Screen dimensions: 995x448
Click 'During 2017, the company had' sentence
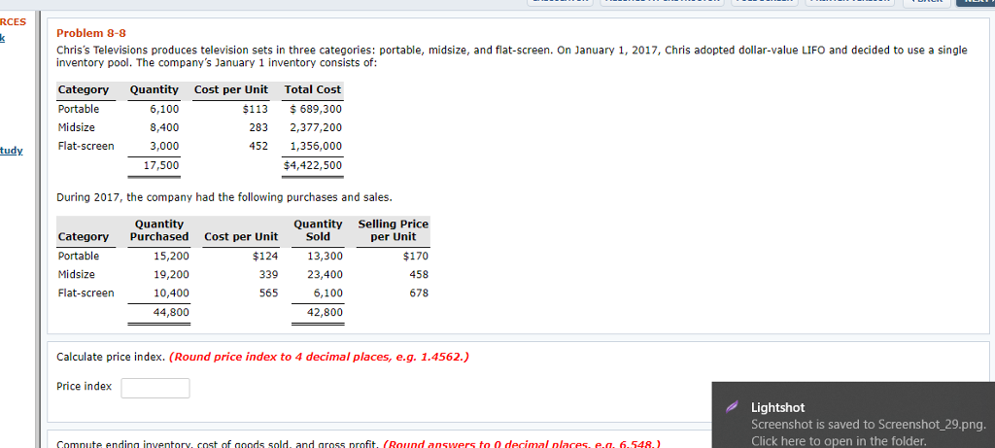pyautogui.click(x=224, y=198)
